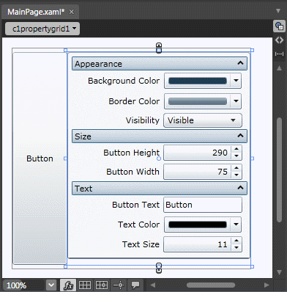
Task: Close the MainPage.xaml tab
Action: pyautogui.click(x=71, y=12)
